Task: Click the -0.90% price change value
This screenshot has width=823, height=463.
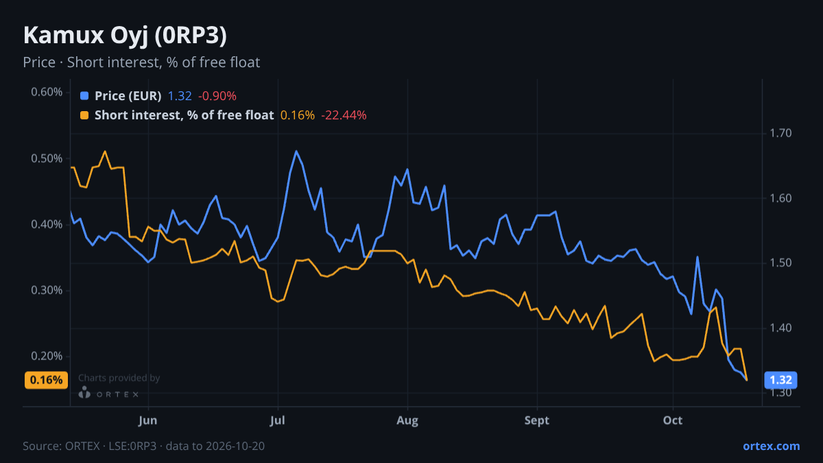Action: click(x=217, y=96)
